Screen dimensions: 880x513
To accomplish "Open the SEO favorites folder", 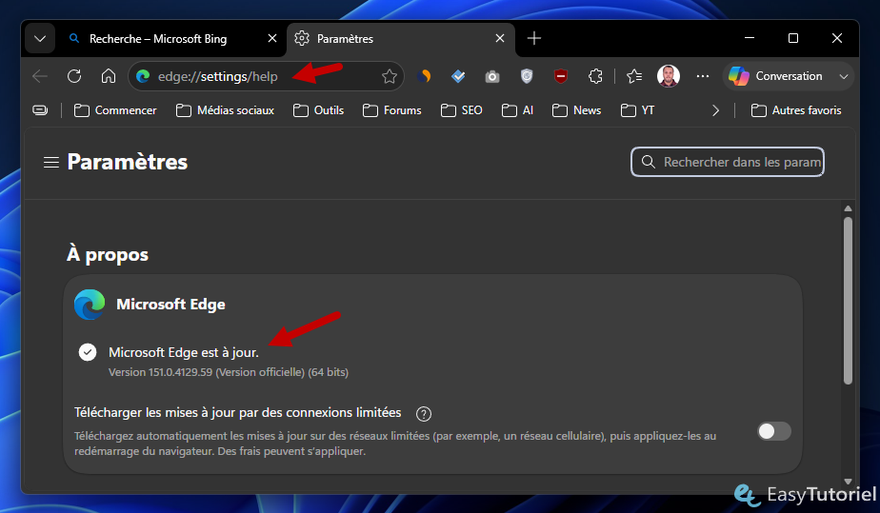I will click(461, 110).
